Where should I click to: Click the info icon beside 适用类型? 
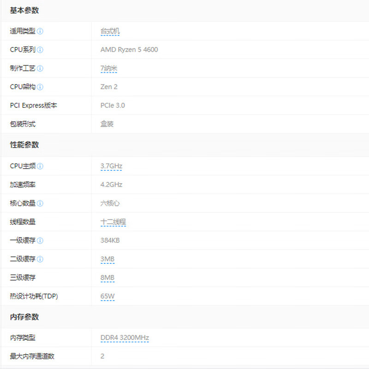coord(40,31)
